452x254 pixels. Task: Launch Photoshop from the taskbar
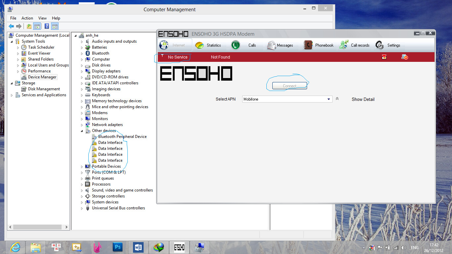117,247
